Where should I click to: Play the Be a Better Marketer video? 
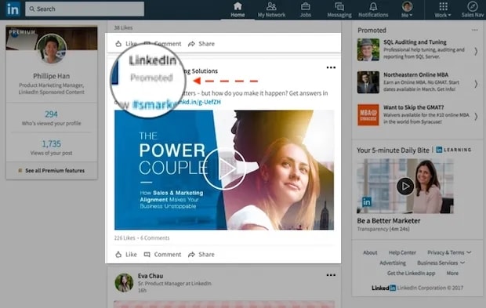[405, 187]
